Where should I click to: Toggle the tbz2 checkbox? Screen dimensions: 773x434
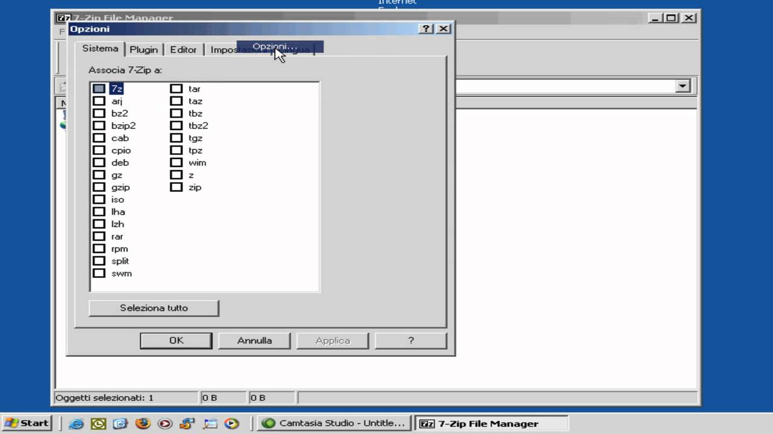click(176, 125)
